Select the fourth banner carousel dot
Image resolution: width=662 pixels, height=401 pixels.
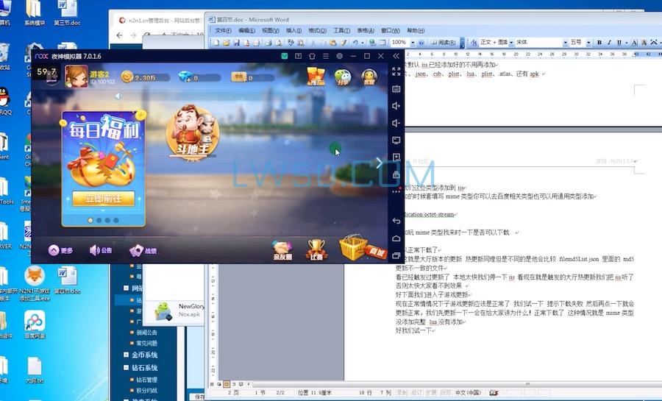[116, 220]
